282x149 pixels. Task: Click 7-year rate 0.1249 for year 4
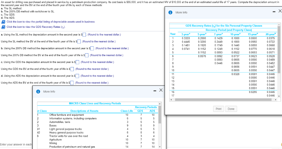218,49
